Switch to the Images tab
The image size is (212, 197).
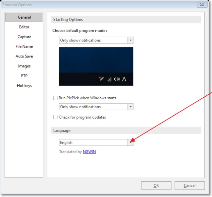tap(24, 66)
